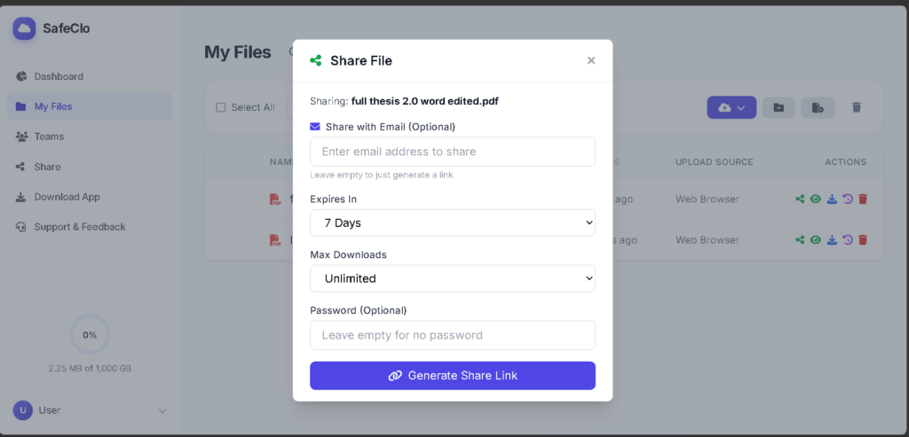Click the SafeClo cloud logo icon
Viewport: 909px width, 437px height.
point(24,28)
